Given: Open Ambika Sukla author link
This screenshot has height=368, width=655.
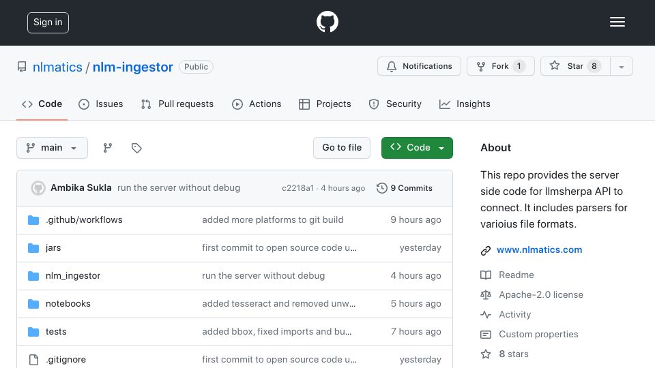Looking at the screenshot, I should point(81,188).
